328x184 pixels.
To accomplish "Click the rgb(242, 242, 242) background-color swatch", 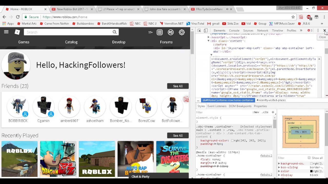I will click(232, 141).
